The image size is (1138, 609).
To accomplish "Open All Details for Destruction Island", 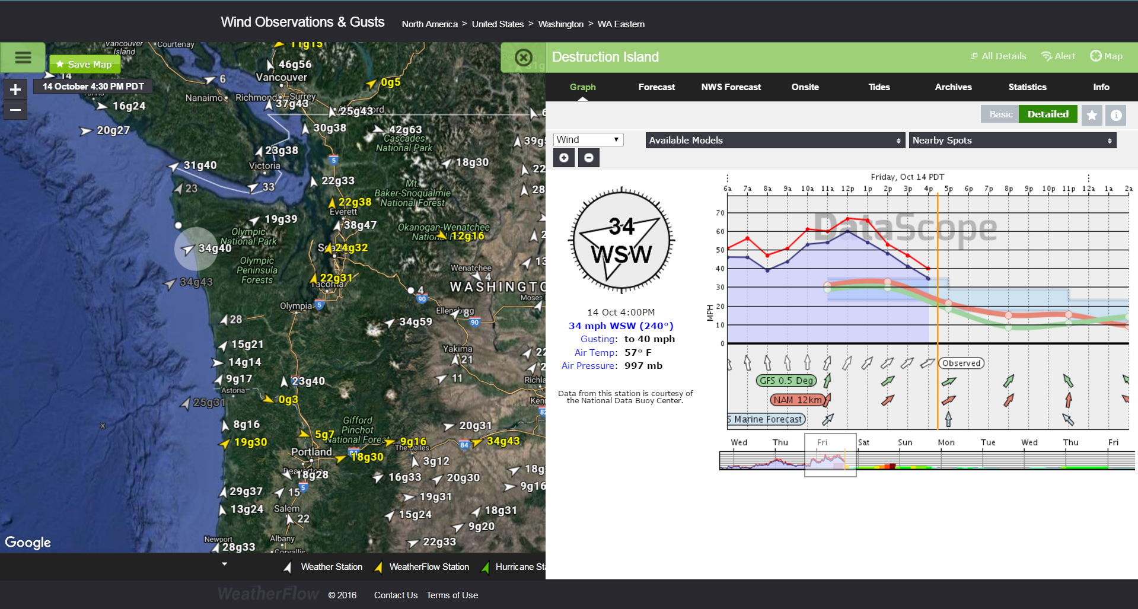I will click(998, 56).
